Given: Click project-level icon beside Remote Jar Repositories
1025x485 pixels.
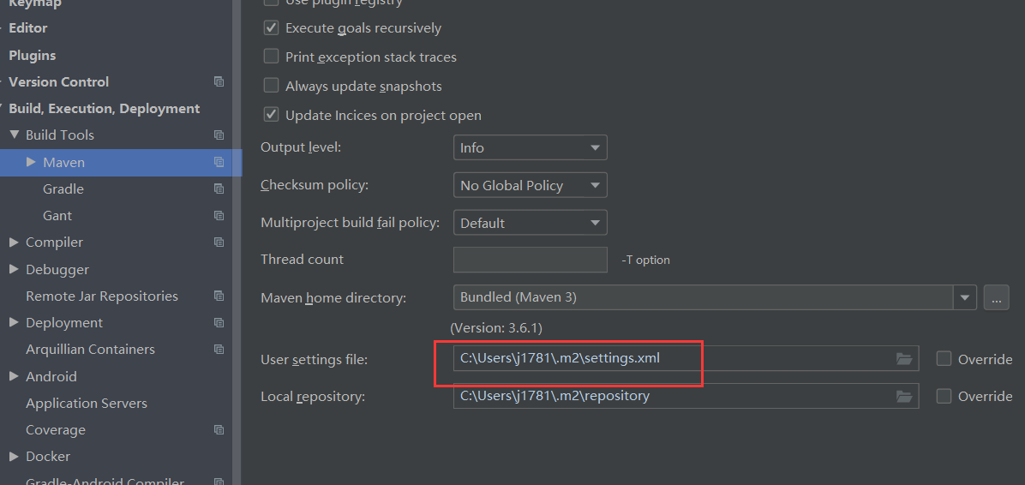Looking at the screenshot, I should pos(219,296).
